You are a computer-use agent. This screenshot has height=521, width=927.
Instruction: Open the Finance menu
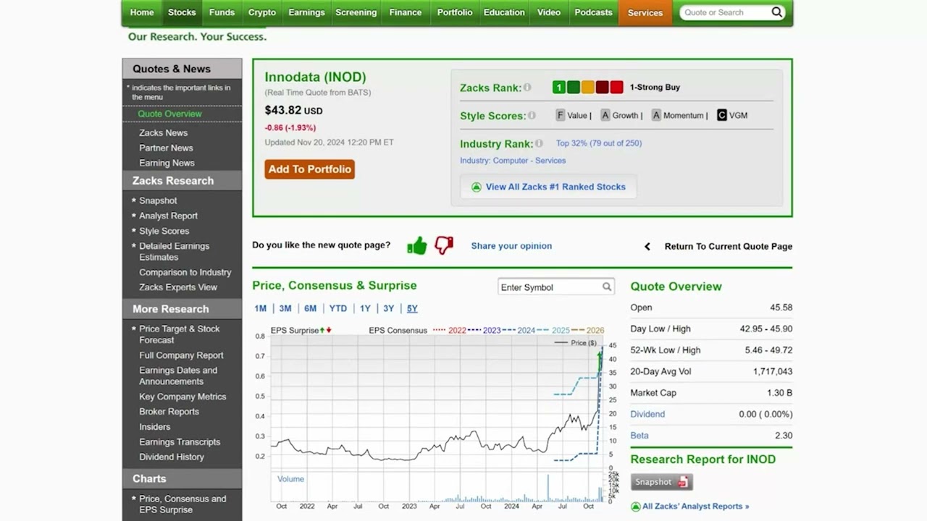406,12
